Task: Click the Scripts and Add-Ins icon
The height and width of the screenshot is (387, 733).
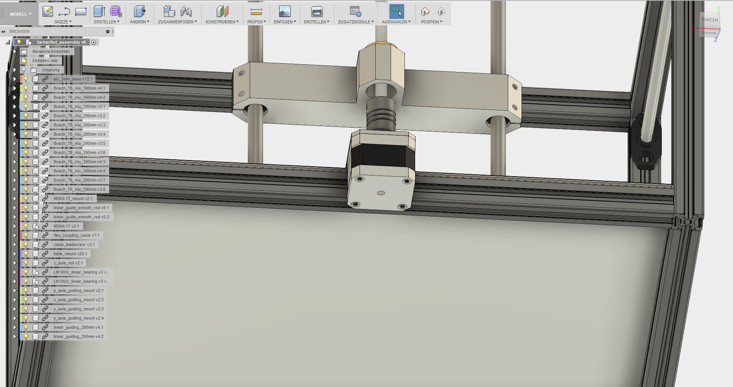Action: [x=355, y=11]
